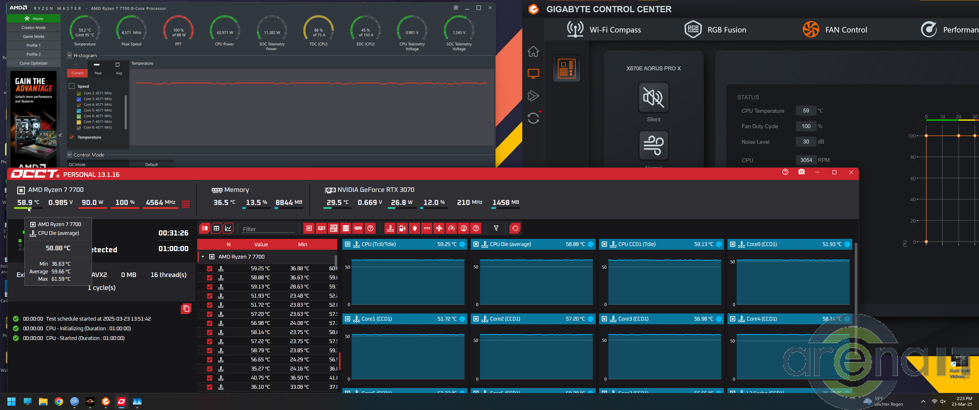Viewport: 979px width, 410px height.
Task: Click the OCCT Filter text field
Action: click(x=268, y=229)
